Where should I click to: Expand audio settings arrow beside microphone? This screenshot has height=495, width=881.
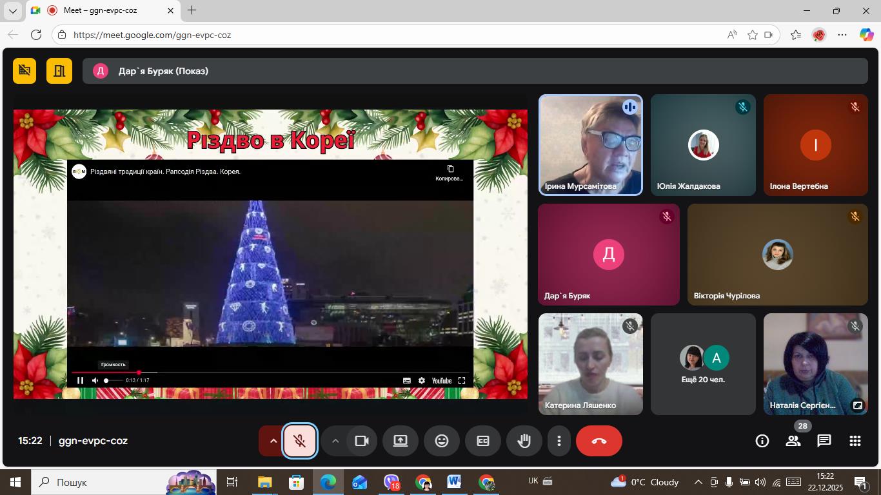(x=273, y=441)
